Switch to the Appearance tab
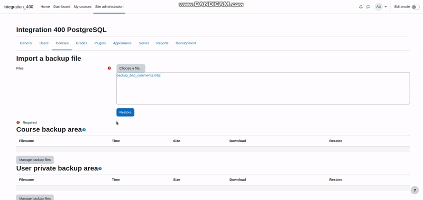The width and height of the screenshot is (423, 200). (x=122, y=43)
